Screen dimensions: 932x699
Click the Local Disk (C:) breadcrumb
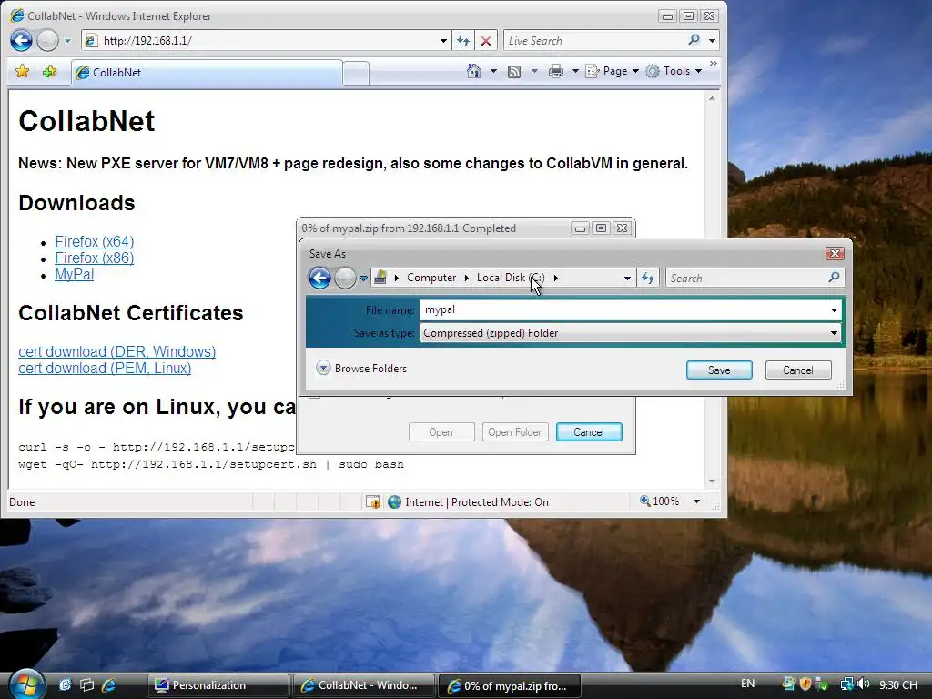coord(511,278)
